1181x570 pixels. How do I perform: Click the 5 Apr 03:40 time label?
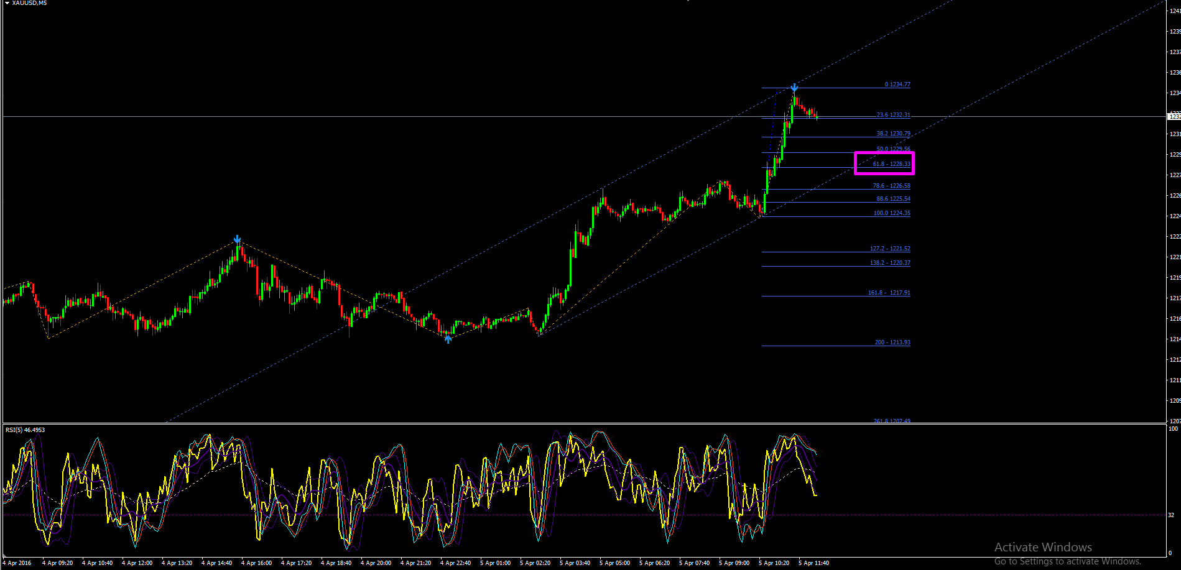(x=575, y=563)
